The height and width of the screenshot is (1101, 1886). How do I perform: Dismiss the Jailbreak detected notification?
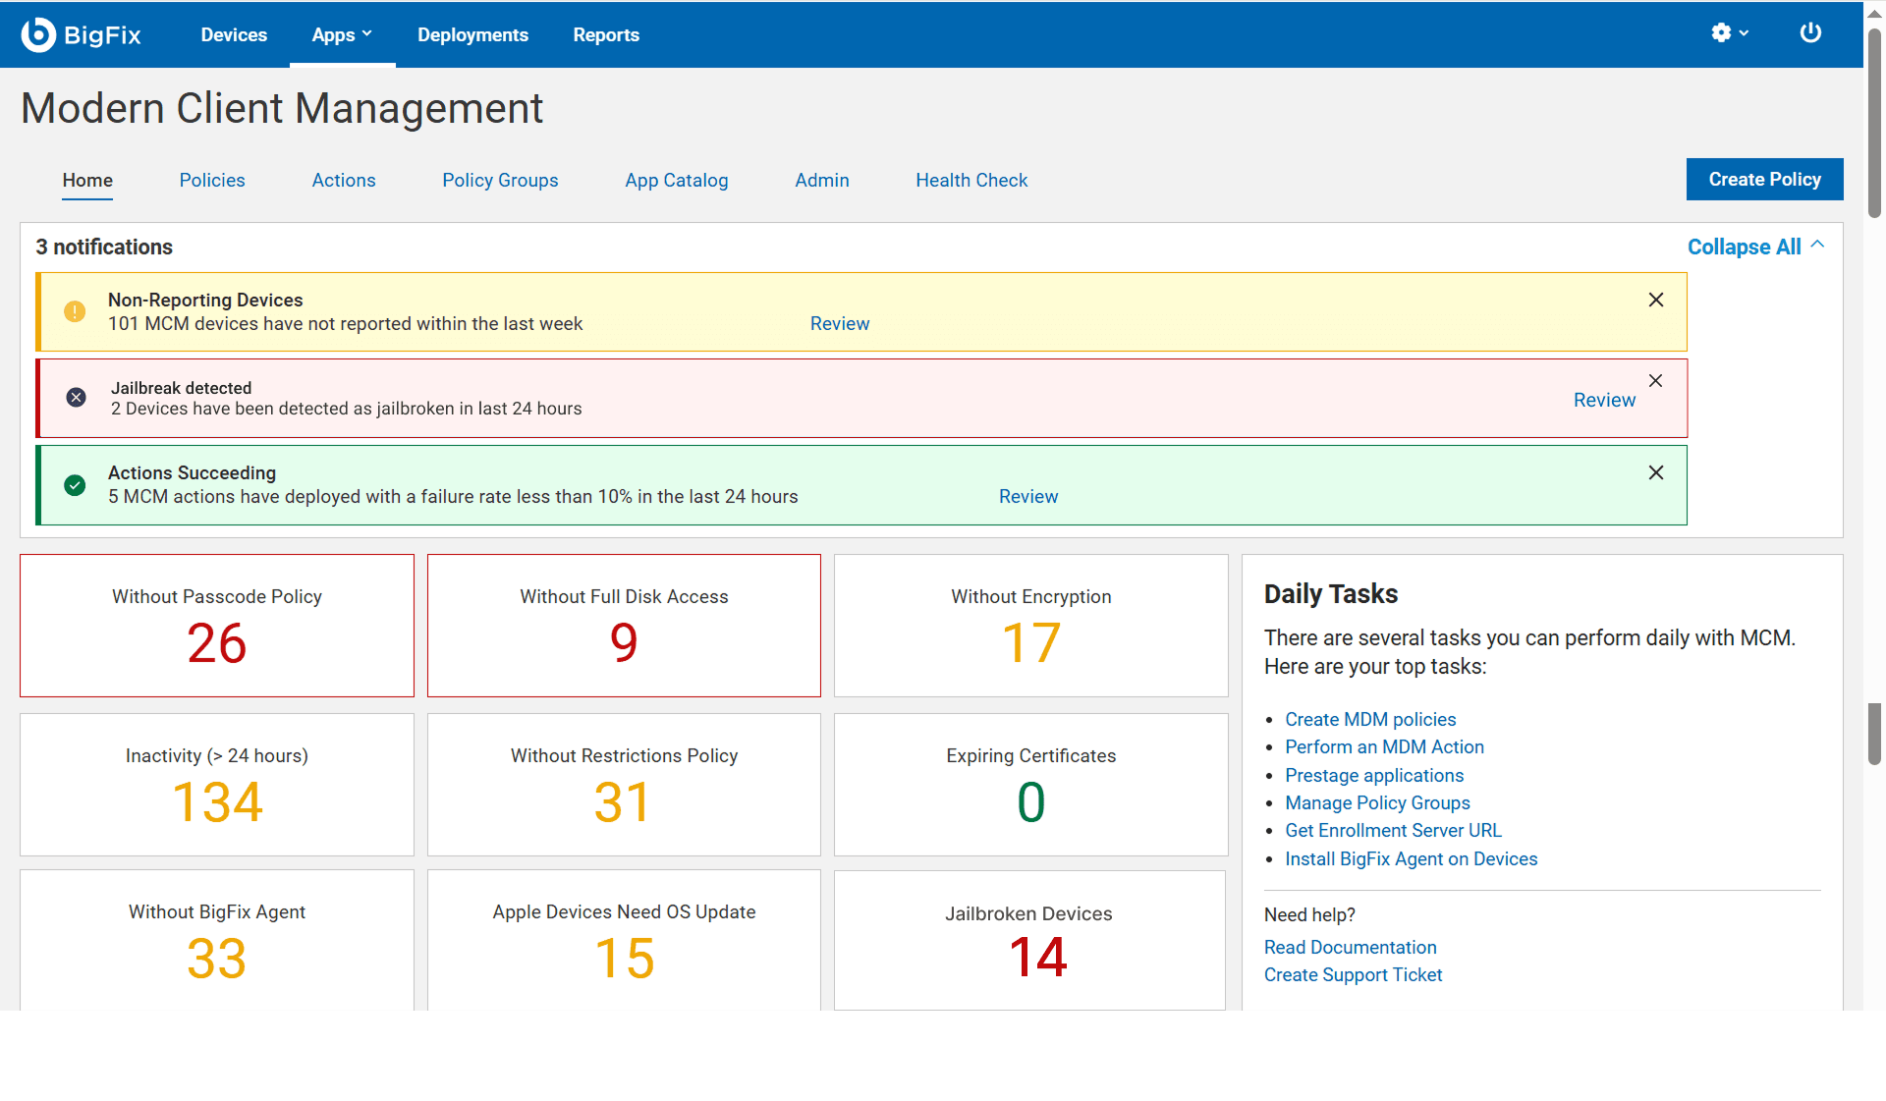[1656, 381]
